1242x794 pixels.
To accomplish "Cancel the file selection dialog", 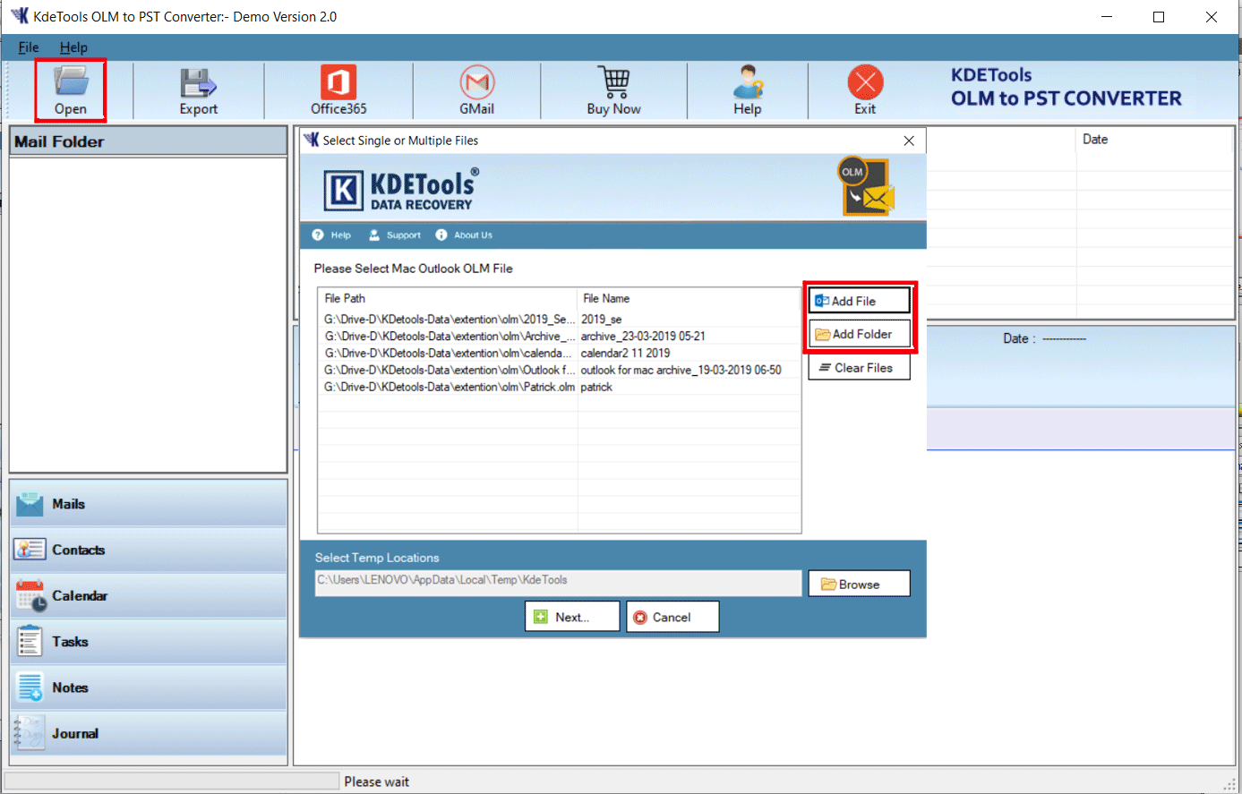I will click(x=672, y=617).
